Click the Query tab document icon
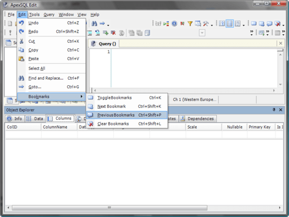289x217 pixels. tap(94, 44)
